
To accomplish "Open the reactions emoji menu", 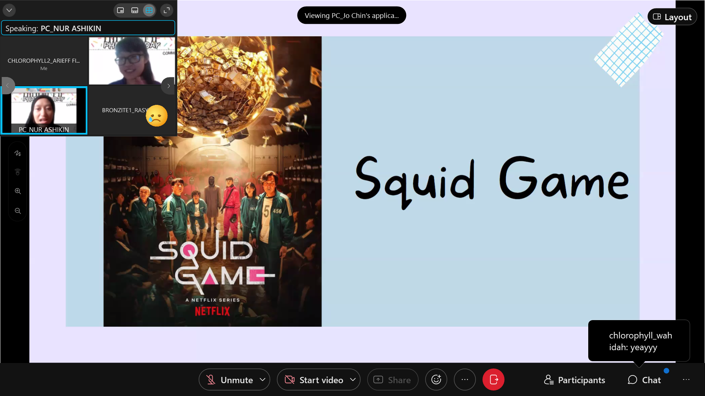I will tap(436, 379).
